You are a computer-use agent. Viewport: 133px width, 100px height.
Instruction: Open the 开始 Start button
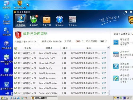pyautogui.click(x=4, y=98)
